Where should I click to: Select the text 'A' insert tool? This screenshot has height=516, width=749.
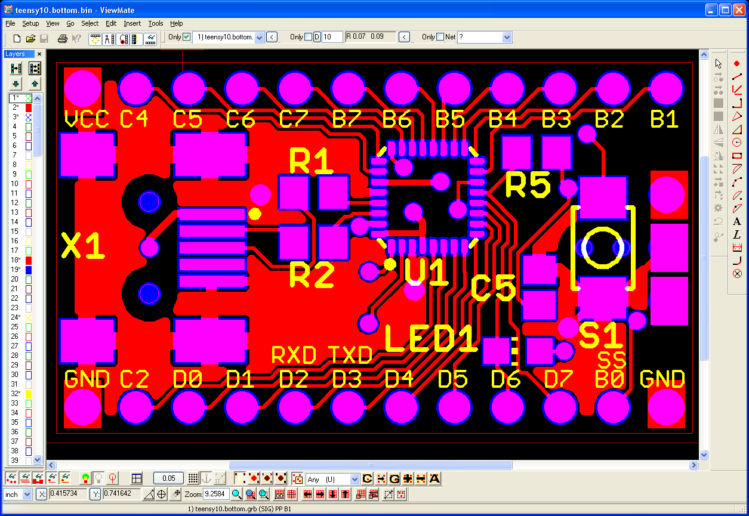[x=736, y=221]
